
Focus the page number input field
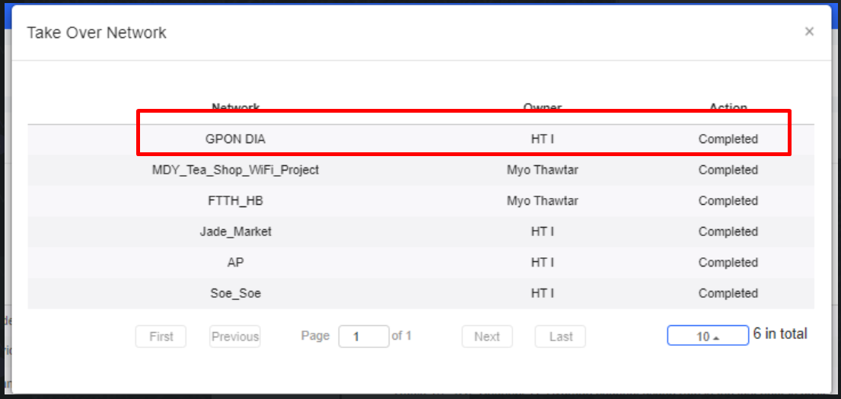point(363,337)
